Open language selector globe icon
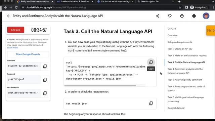 [194, 16]
